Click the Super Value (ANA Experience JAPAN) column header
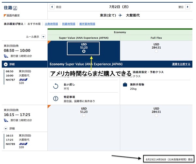The width and height of the screenshot is (196, 164). pos(84,38)
